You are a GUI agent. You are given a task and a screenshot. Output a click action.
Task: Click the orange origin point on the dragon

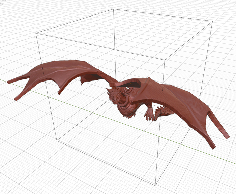coord(131,84)
